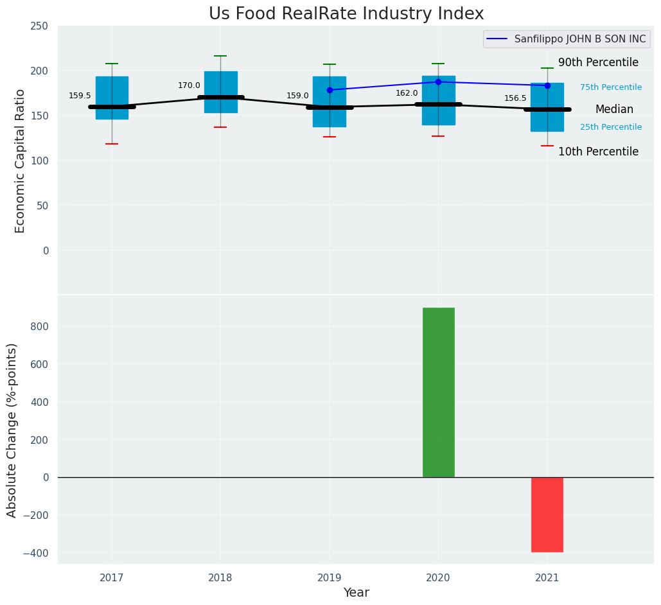Click the 162.0 median value label
The width and height of the screenshot is (661, 605).
407,93
